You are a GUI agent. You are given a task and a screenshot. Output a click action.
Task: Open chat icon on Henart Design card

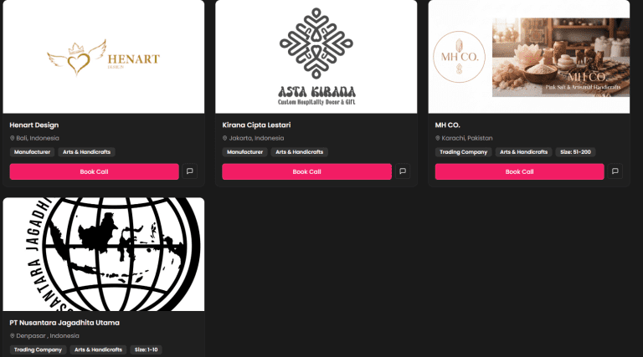tap(189, 171)
